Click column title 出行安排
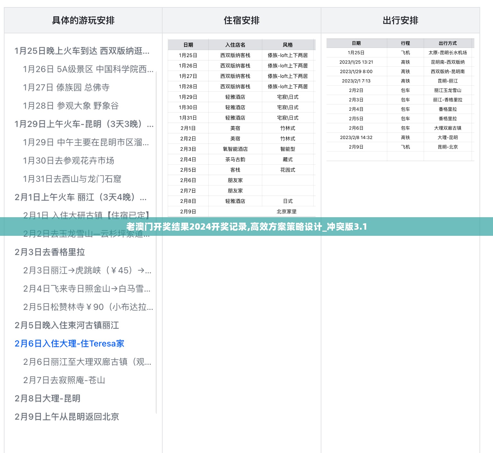493x453 pixels. pyautogui.click(x=400, y=20)
